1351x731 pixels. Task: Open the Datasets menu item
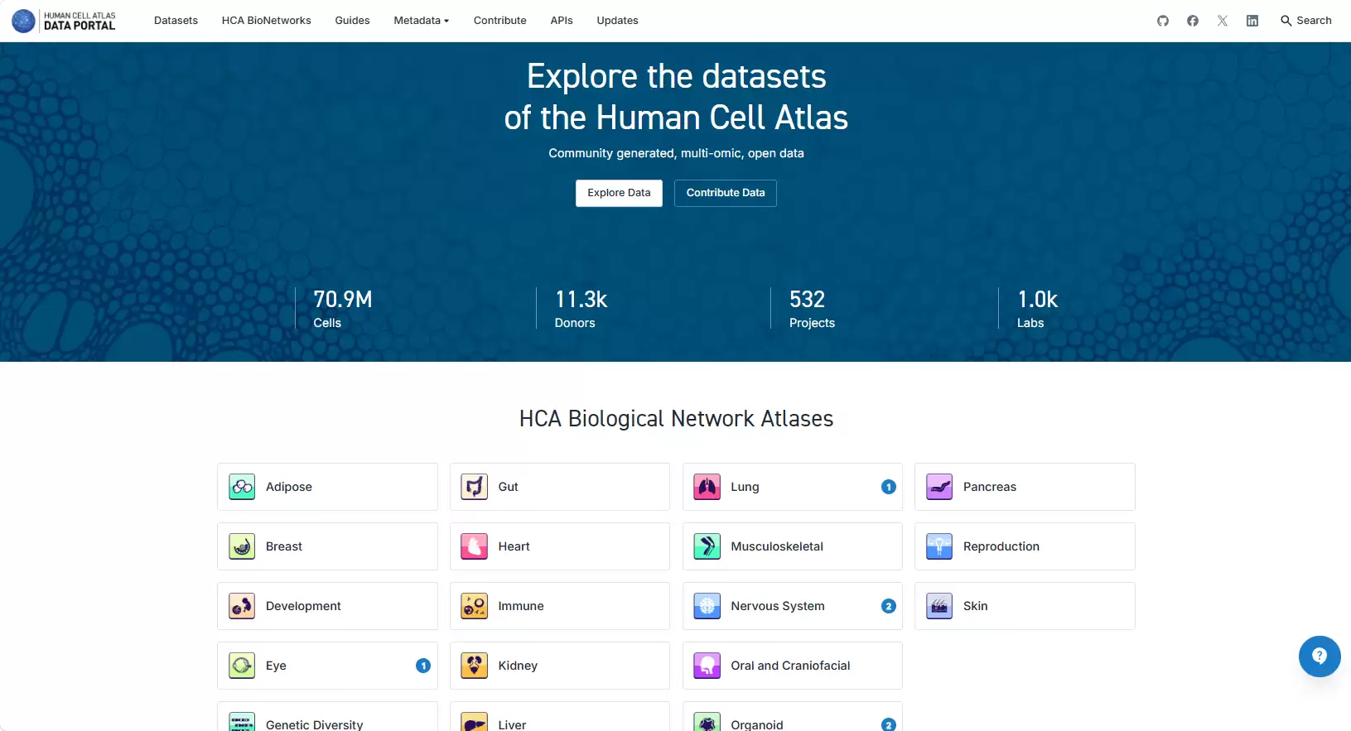click(176, 21)
